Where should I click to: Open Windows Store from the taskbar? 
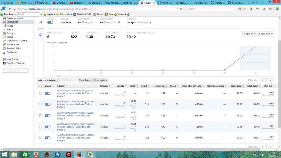point(25,154)
